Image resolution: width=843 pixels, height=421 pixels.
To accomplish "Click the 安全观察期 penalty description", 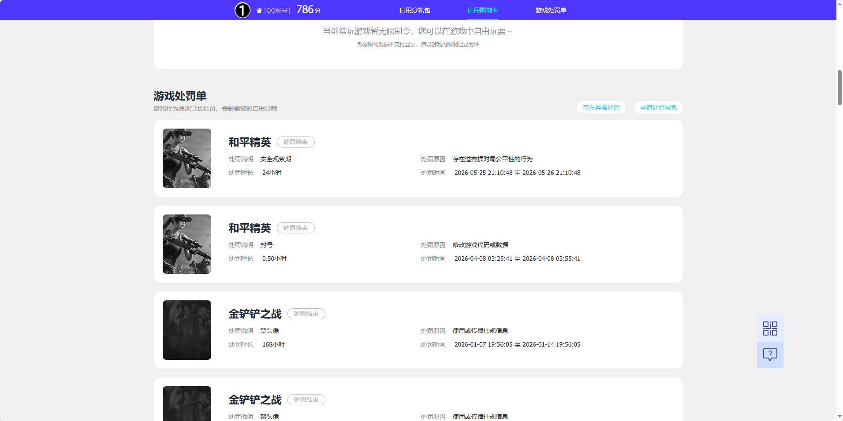I will 276,159.
